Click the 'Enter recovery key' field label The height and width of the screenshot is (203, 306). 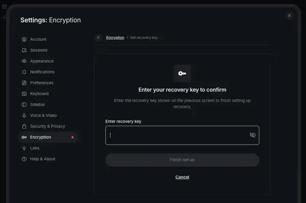[x=123, y=121]
